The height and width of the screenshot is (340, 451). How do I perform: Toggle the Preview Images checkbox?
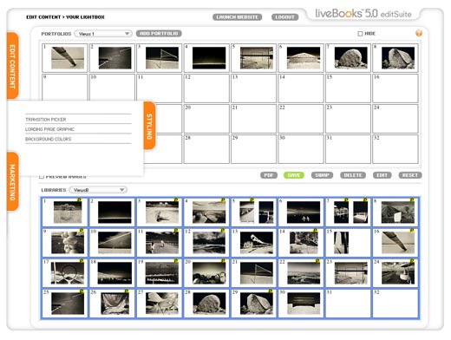point(42,176)
